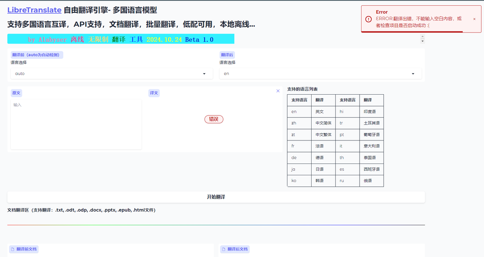Image resolution: width=484 pixels, height=257 pixels.
Task: Click the 泰国语 cell in the table
Action: (x=371, y=158)
